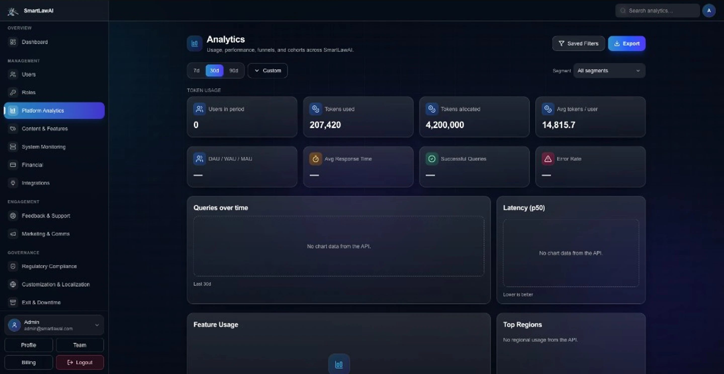Click the Queries over time chart area
724x374 pixels.
(x=339, y=246)
